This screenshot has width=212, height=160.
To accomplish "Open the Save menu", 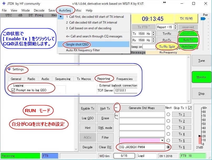I will (52, 10).
